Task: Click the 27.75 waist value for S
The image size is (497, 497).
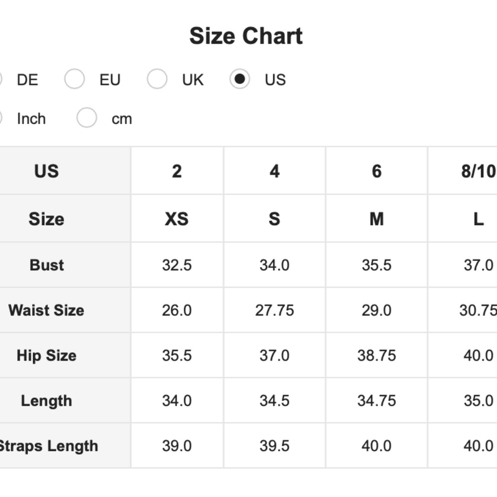Action: pyautogui.click(x=274, y=310)
